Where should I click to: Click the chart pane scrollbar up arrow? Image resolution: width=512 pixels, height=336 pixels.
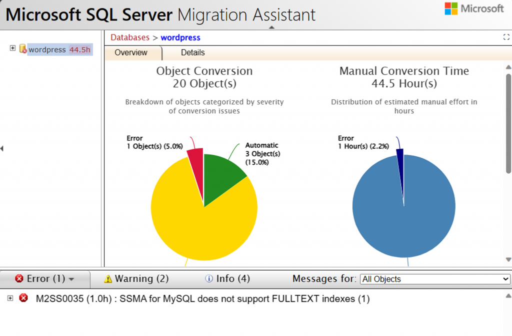pyautogui.click(x=508, y=67)
